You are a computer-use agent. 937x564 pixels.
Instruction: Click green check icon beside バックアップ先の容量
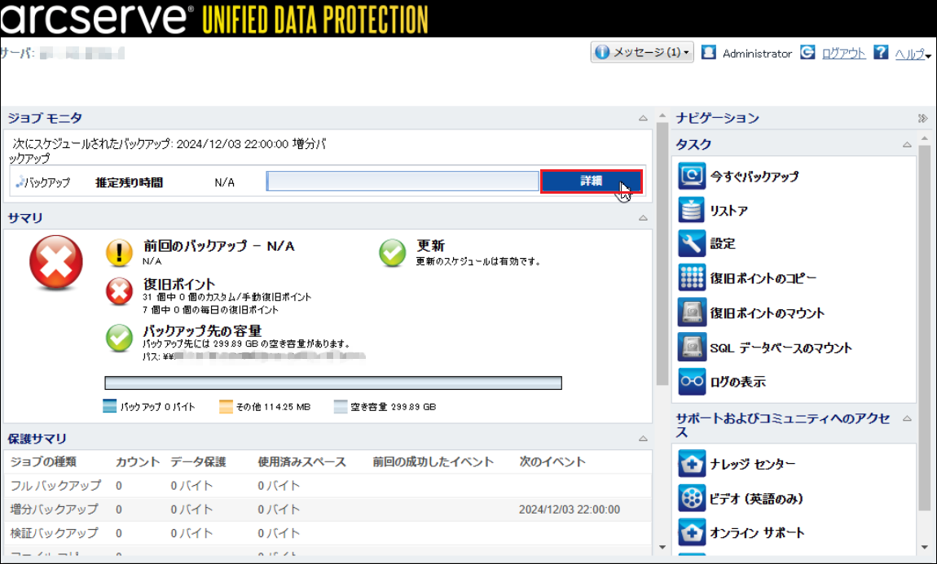click(120, 338)
